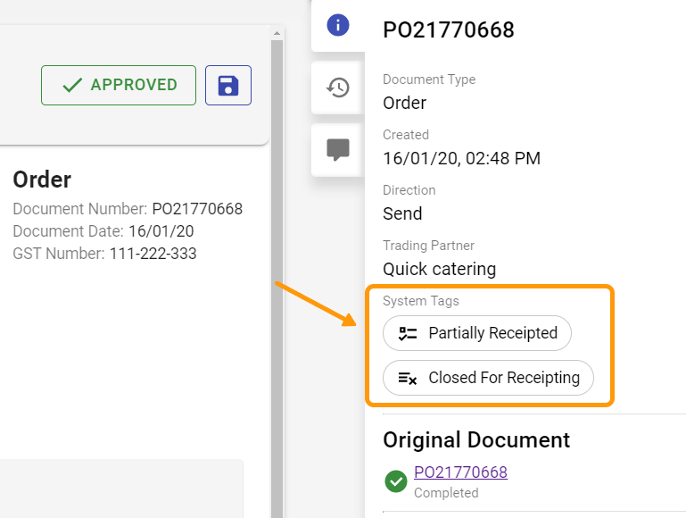Click the green Completed checkmark icon
The height and width of the screenshot is (518, 686).
[x=396, y=481]
